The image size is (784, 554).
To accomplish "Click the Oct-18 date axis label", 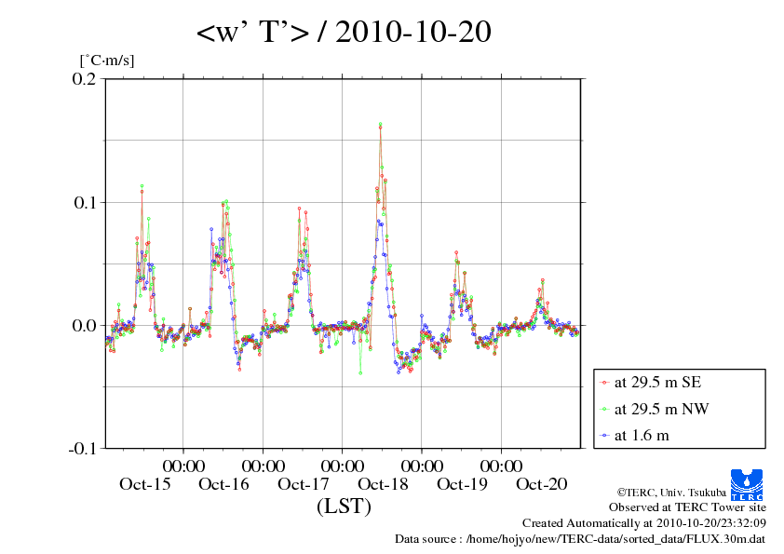I will click(383, 484).
